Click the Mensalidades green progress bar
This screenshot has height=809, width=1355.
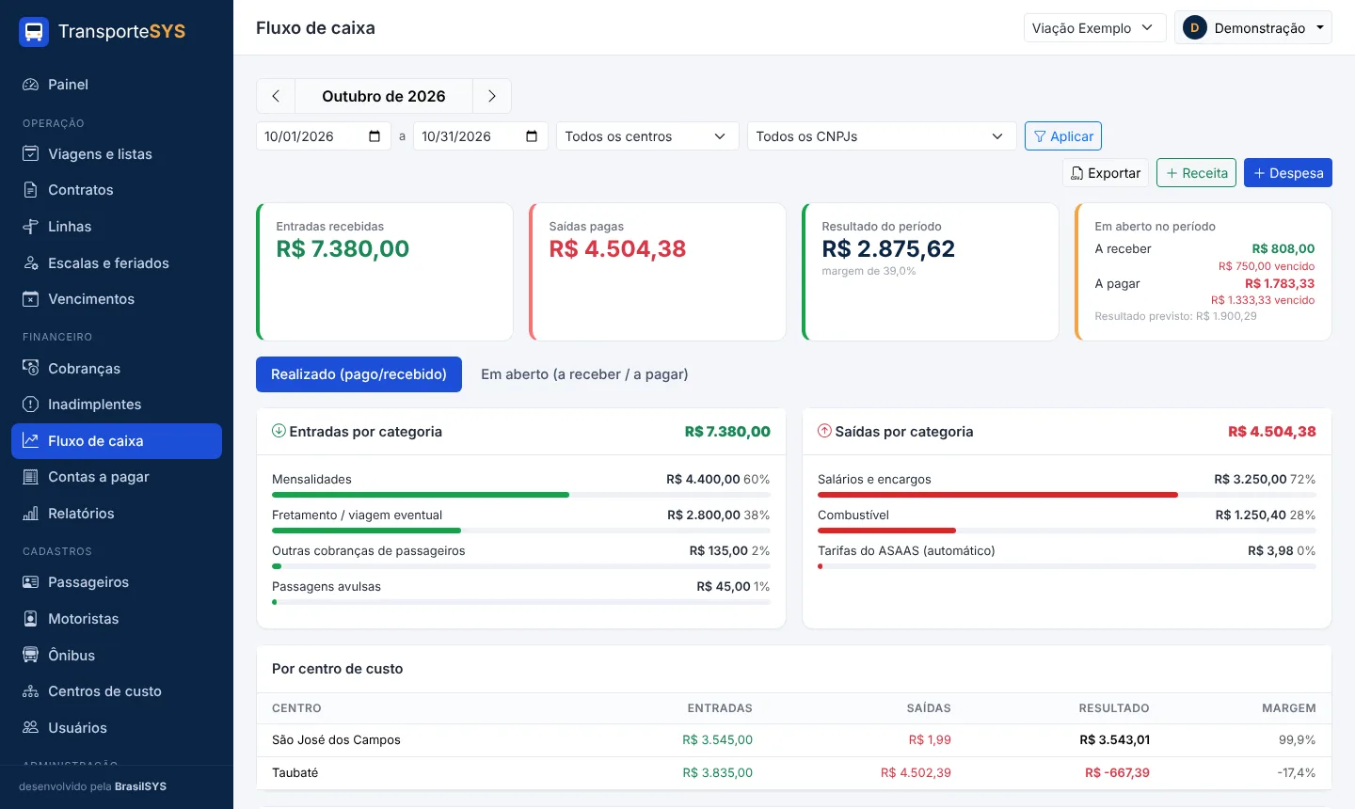click(421, 495)
